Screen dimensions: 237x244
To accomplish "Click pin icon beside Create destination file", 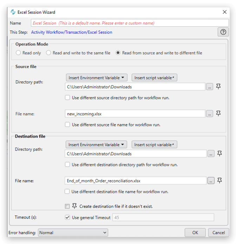I will pos(74,206).
